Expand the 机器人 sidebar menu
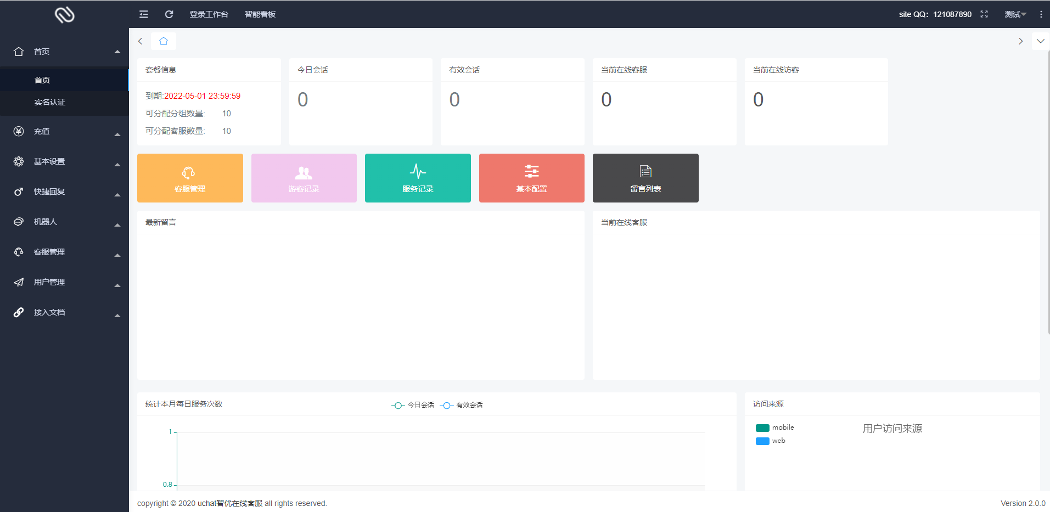Image resolution: width=1050 pixels, height=512 pixels. (64, 222)
